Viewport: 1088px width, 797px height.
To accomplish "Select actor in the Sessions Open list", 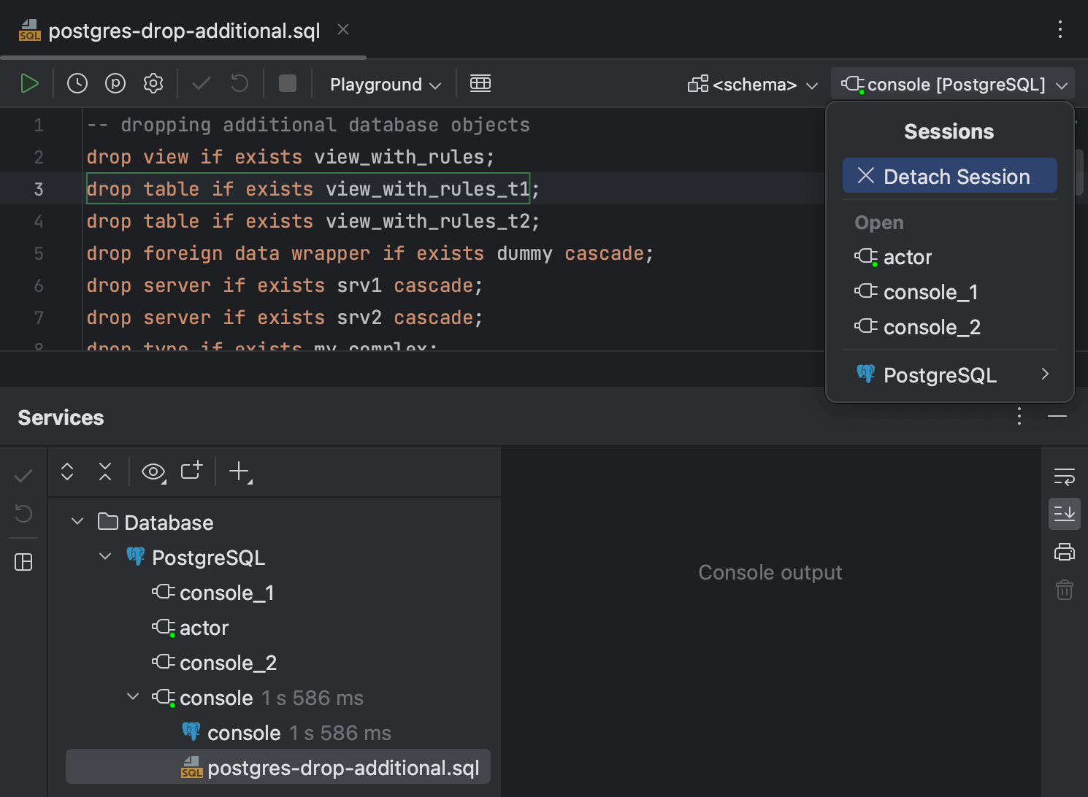I will pos(908,257).
